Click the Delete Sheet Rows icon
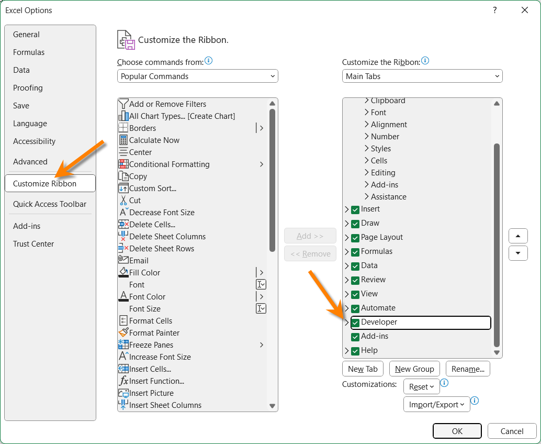Screen dimensions: 541x444 [x=123, y=249]
